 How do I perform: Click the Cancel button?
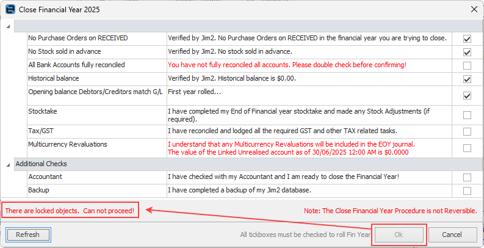(x=452, y=235)
